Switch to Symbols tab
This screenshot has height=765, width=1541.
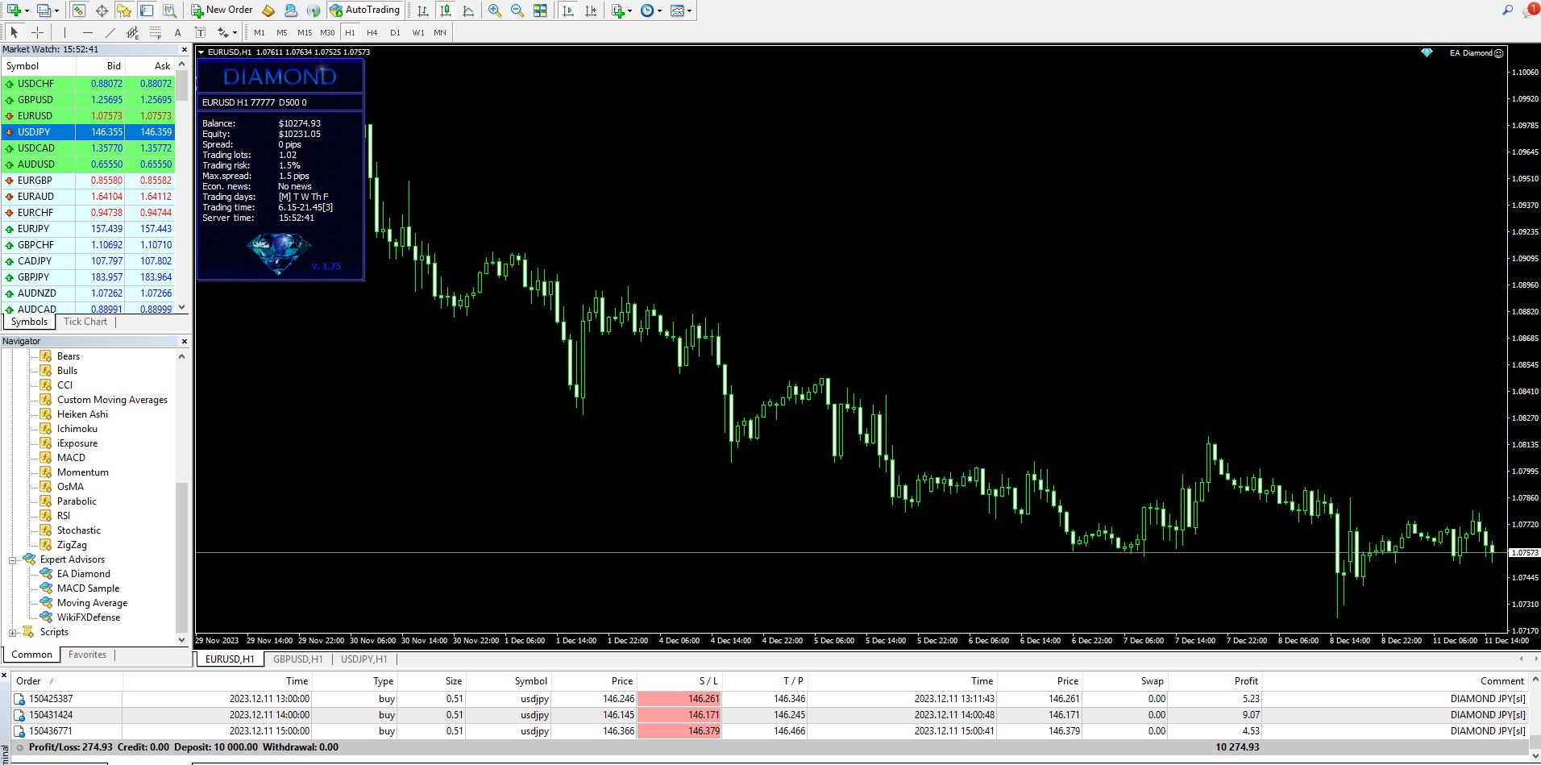(29, 322)
